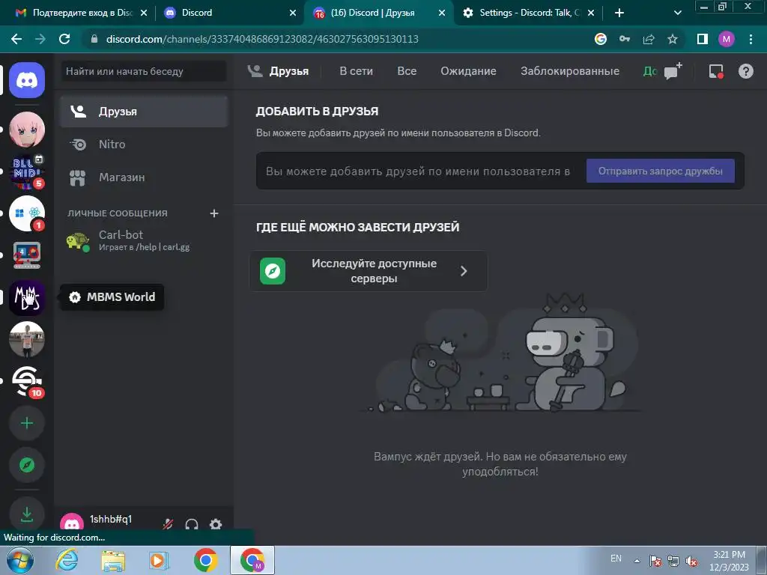The image size is (767, 575).
Task: Open the MBMS World server
Action: click(27, 297)
